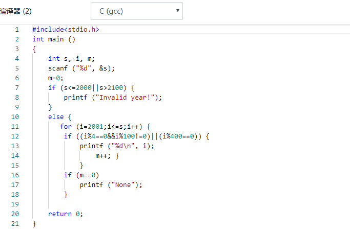
Task: Click the leap year condition on line 12
Action: coord(137,136)
